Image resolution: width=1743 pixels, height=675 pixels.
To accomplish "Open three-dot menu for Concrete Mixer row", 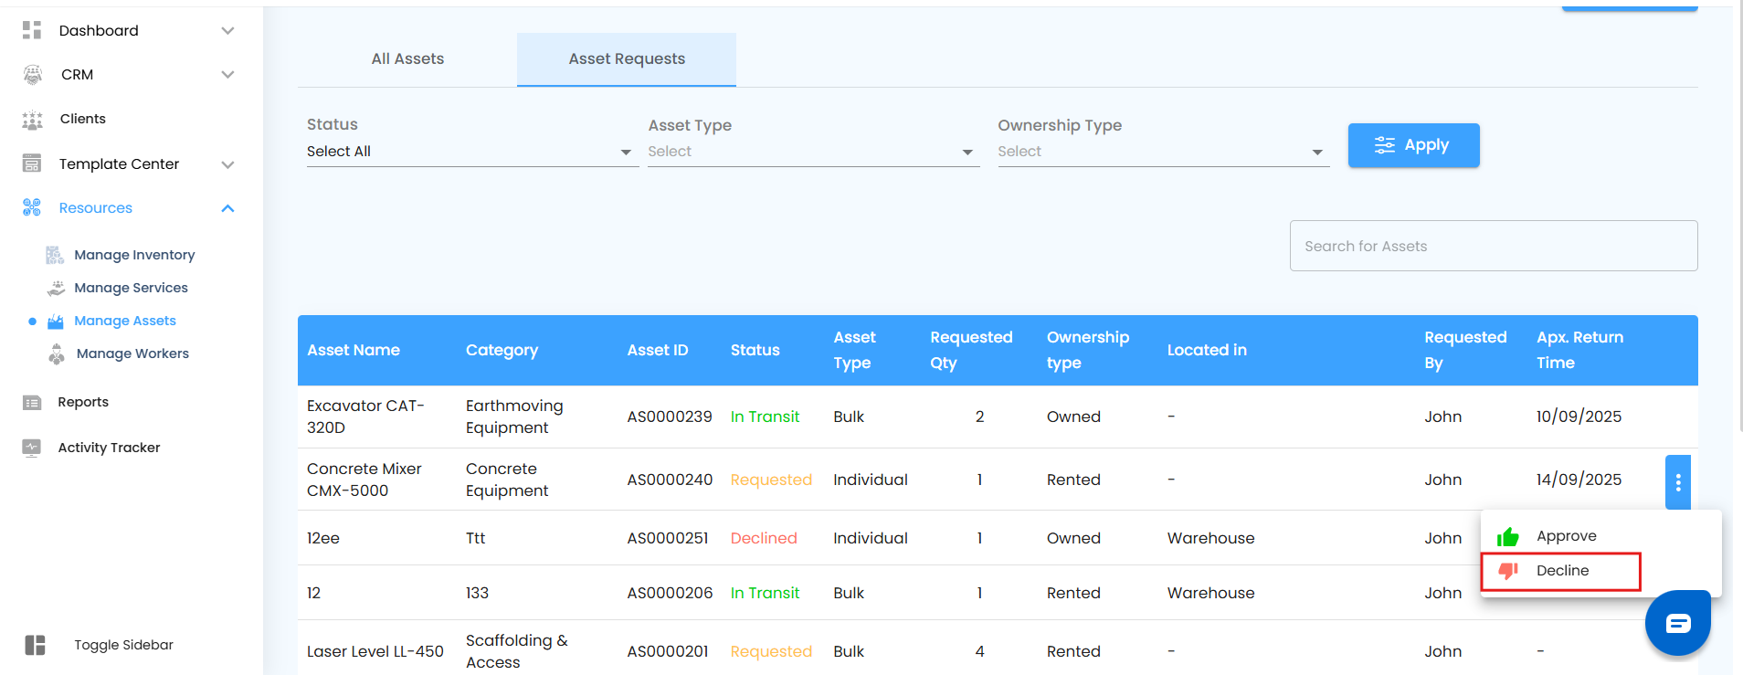I will point(1677,482).
